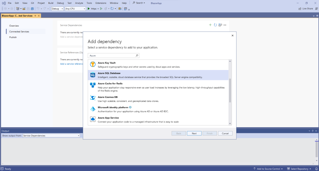Open the Build menu
This screenshot has width=319, height=171.
click(51, 3)
